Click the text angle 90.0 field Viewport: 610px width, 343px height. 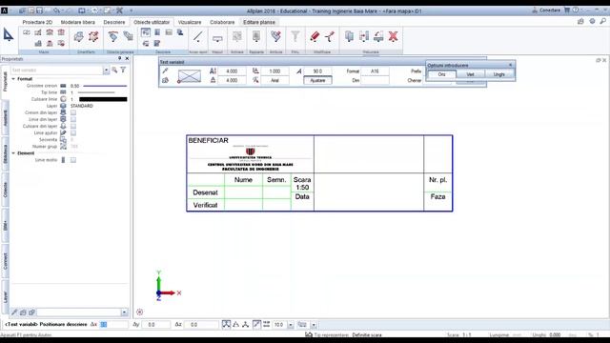pyautogui.click(x=317, y=71)
